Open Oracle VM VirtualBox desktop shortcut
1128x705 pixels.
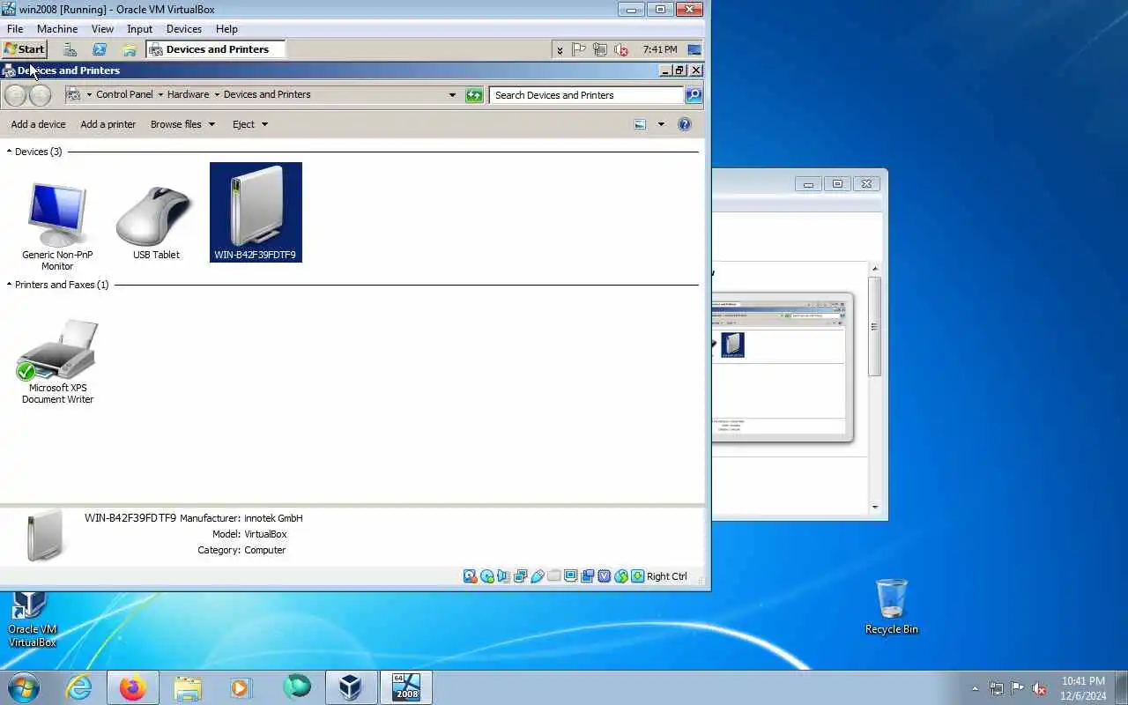(x=32, y=620)
